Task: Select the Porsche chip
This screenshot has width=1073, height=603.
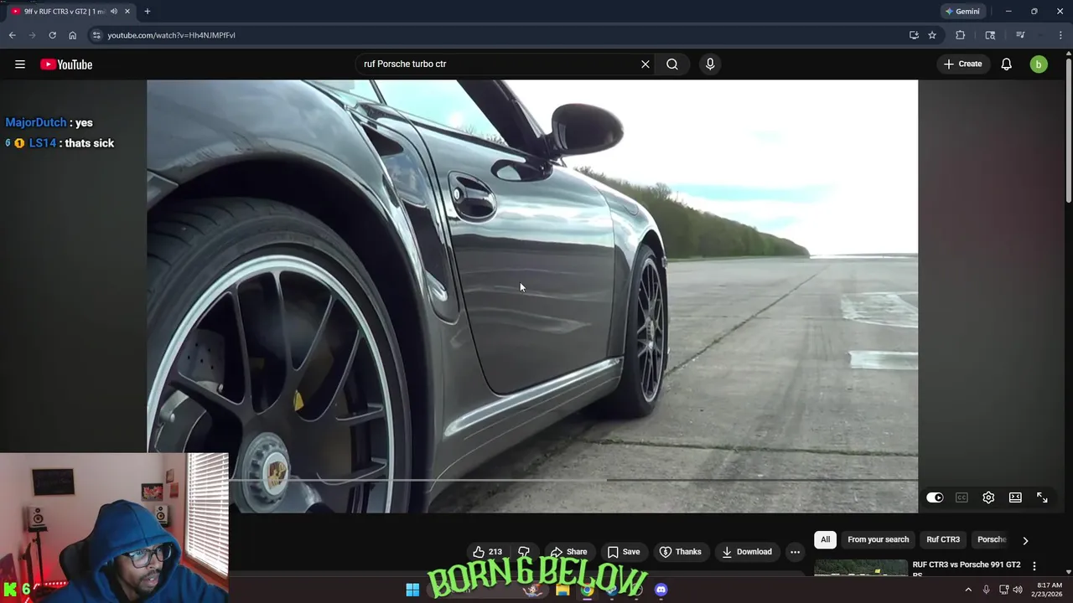Action: coord(992,540)
